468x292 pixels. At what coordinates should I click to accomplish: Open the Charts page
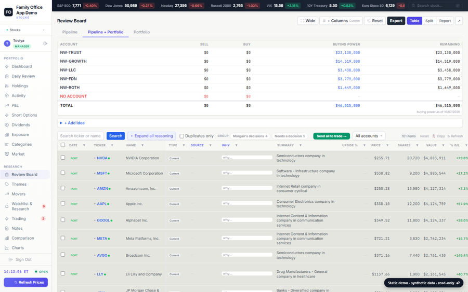18,247
